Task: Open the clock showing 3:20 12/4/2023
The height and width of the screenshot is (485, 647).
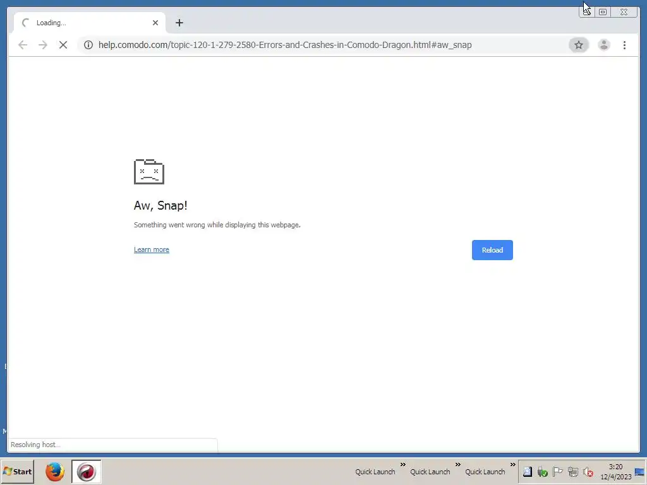Action: (x=615, y=472)
